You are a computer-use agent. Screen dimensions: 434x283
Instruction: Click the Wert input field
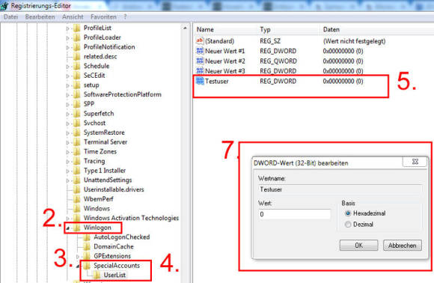295,214
